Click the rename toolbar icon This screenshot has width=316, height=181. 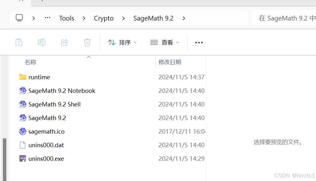click(x=42, y=42)
